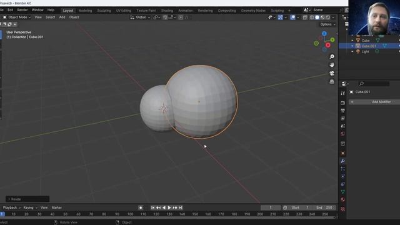Screen dimensions: 400x225
Task: Click the current frame number field
Action: (271, 207)
